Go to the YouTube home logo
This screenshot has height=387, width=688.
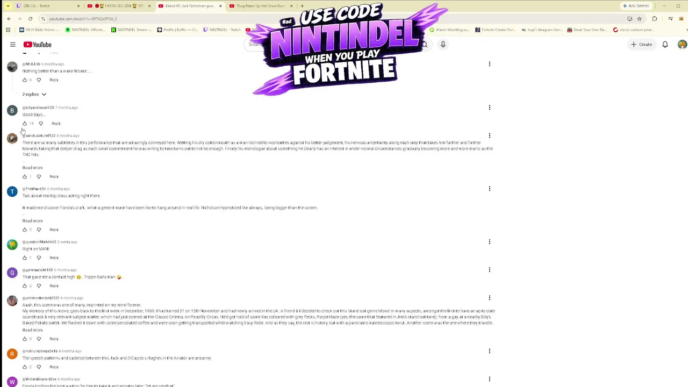tap(38, 45)
